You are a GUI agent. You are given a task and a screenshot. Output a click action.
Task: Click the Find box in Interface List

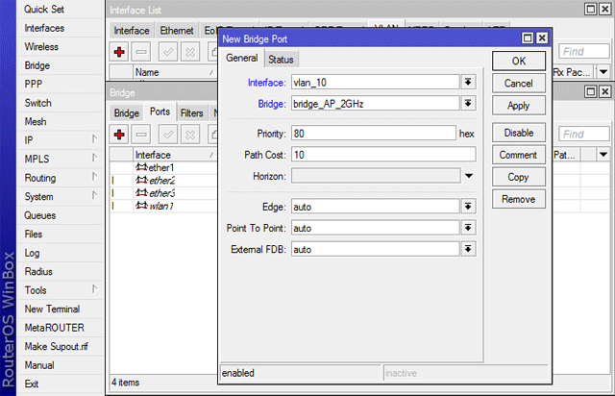(584, 51)
